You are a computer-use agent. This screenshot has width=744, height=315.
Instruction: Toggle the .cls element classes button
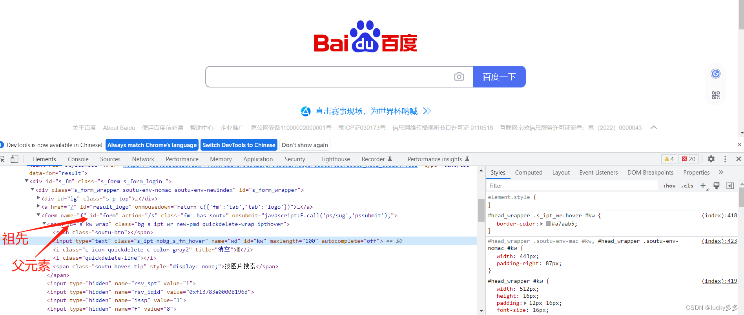pos(687,186)
